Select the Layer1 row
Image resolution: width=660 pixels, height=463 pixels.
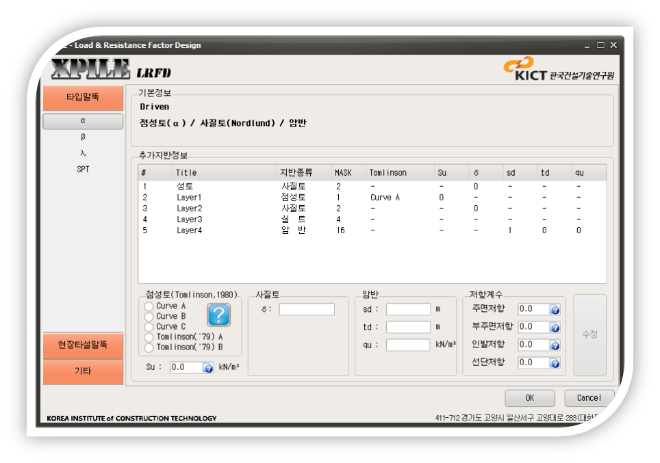(372, 197)
